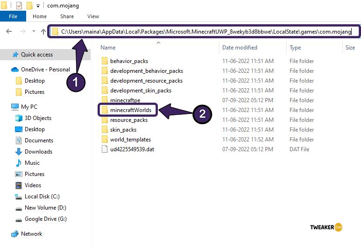Click the skin_packs folder icon
Viewport: 361px width, 246px height.
[105, 130]
